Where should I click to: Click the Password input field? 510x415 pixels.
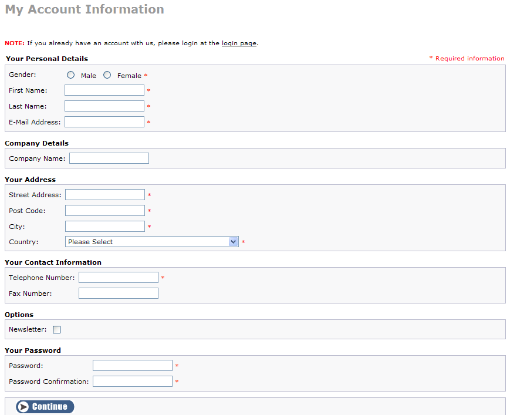[133, 366]
